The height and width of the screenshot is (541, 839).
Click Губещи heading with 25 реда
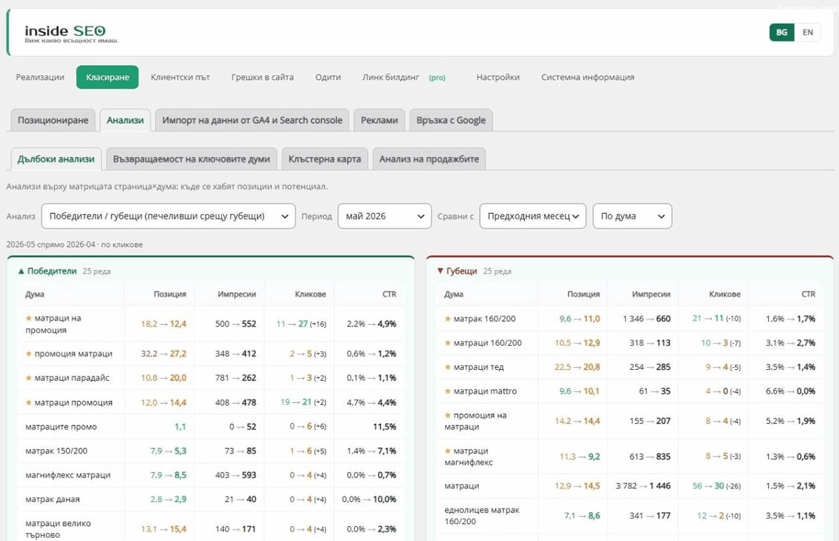pos(474,271)
